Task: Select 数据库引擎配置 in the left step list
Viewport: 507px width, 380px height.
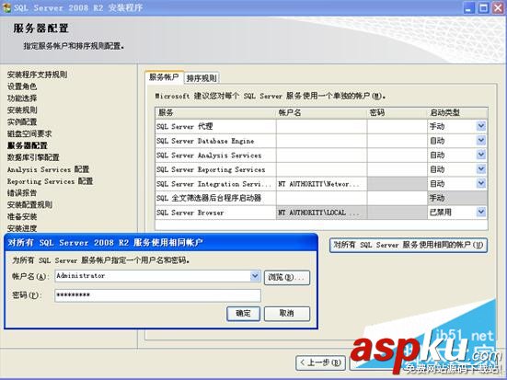Action: coord(33,157)
